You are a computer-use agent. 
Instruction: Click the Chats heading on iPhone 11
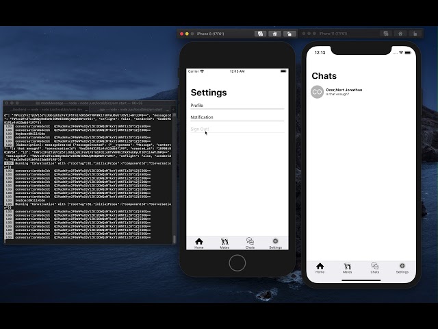[x=324, y=76]
